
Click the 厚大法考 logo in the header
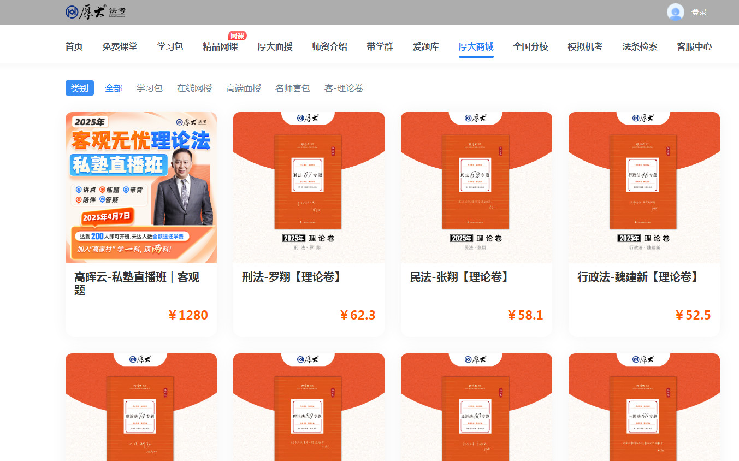click(96, 12)
